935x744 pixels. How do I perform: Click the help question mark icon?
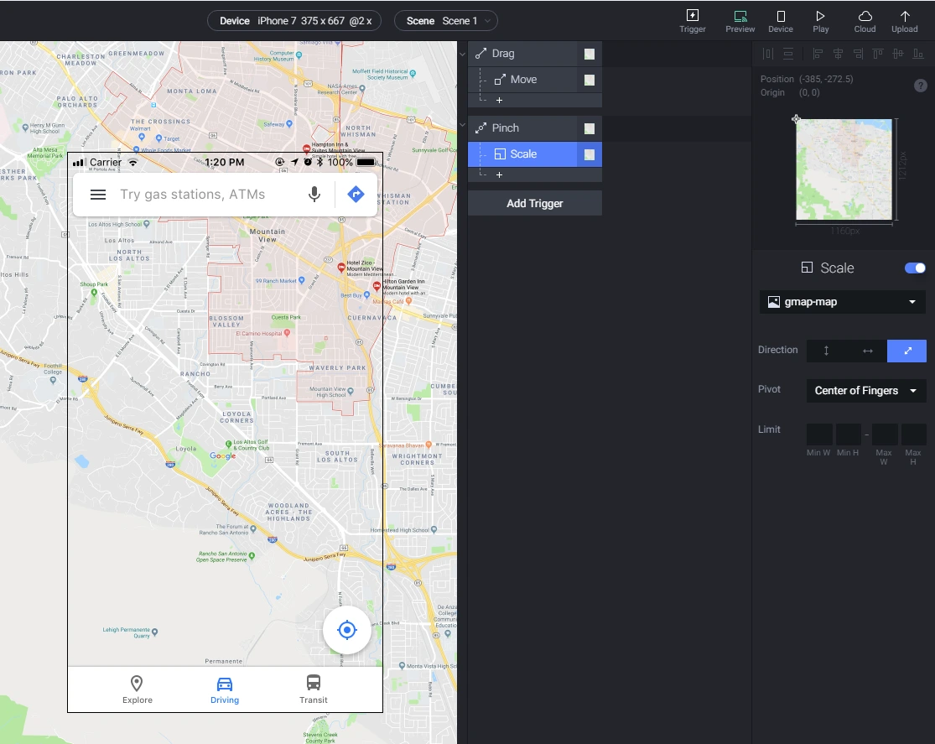click(x=920, y=86)
